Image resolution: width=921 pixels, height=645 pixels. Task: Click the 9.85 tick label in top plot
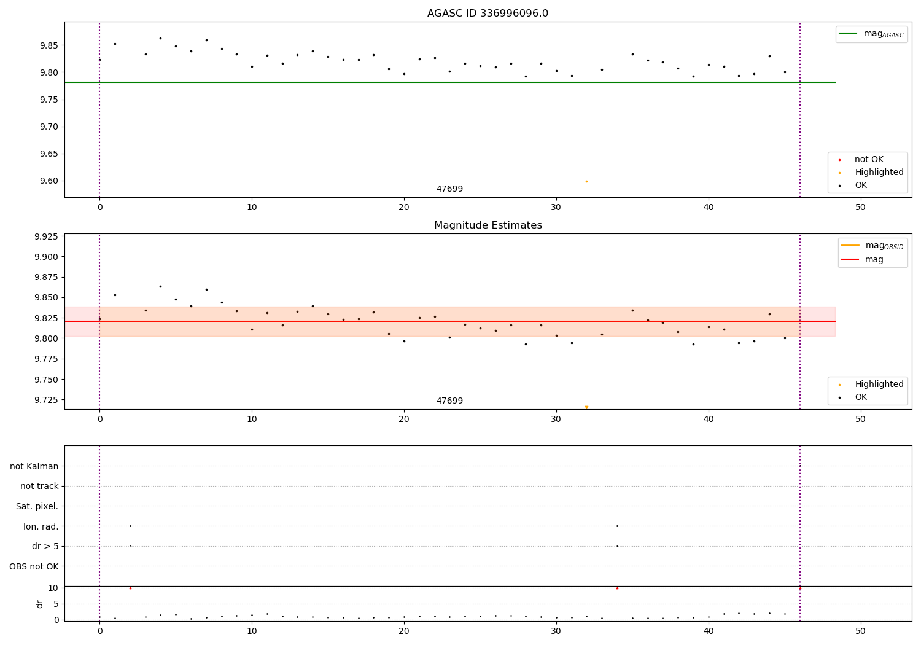(50, 45)
